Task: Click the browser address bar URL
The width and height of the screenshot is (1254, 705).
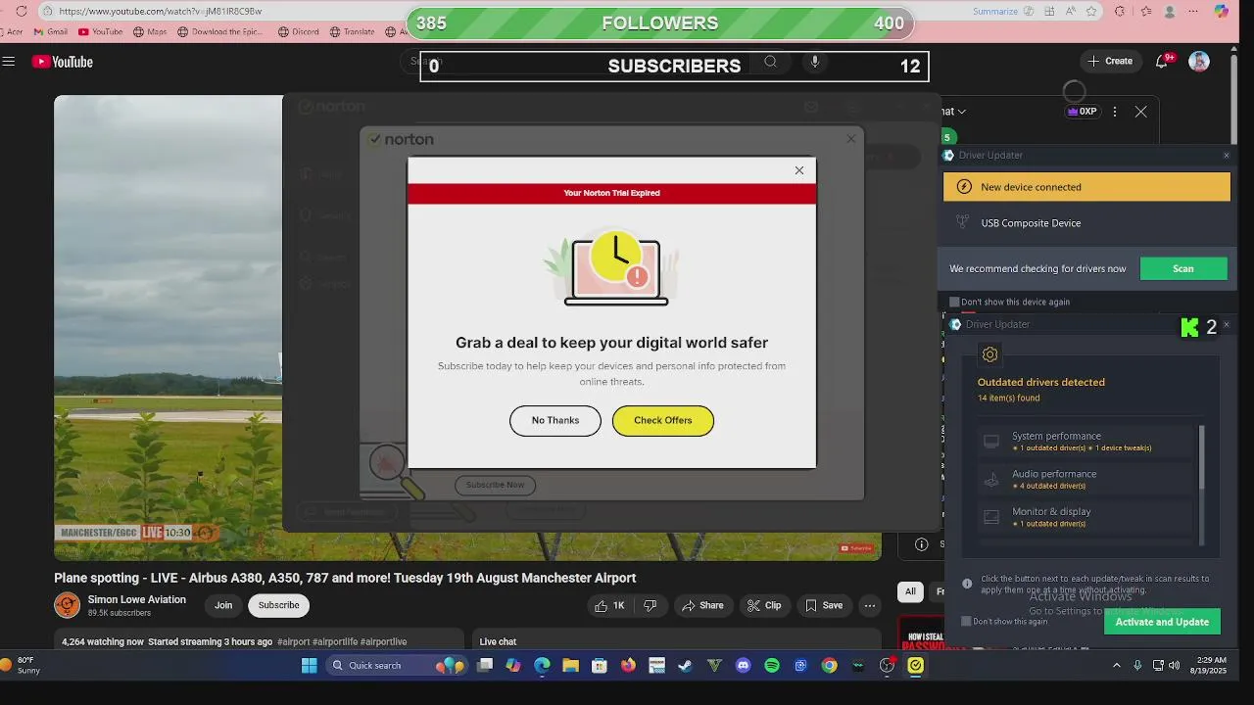Action: coord(160,12)
